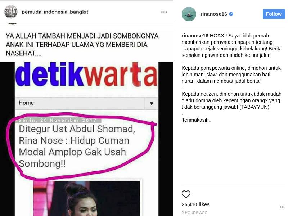Click the 2 HOURS AGO timestamp
293x216 pixels.
tap(194, 213)
